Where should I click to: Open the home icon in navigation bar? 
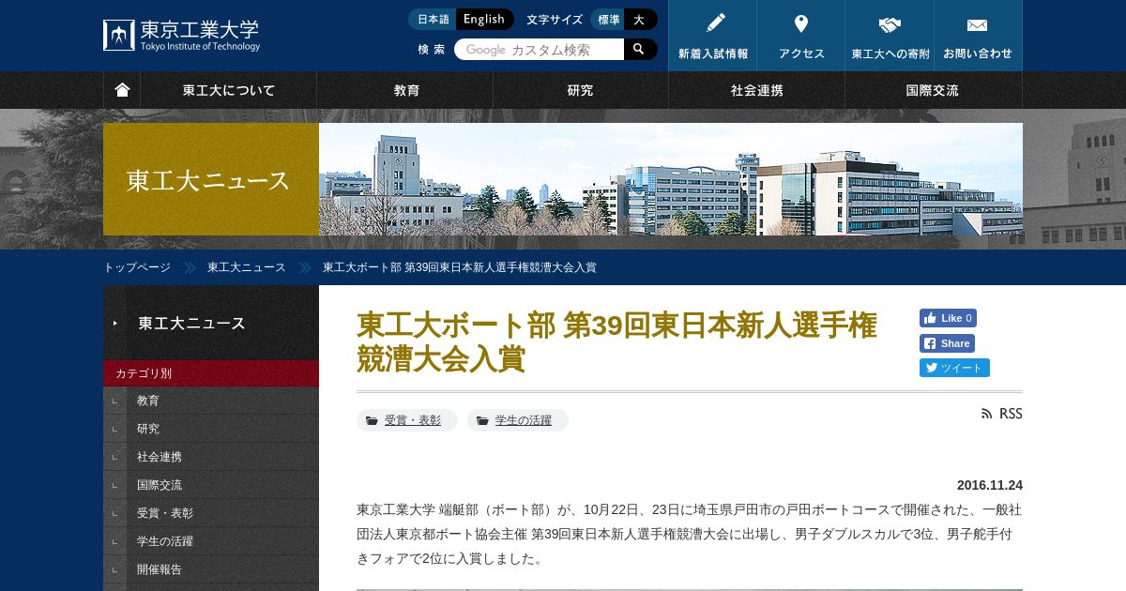[x=122, y=90]
